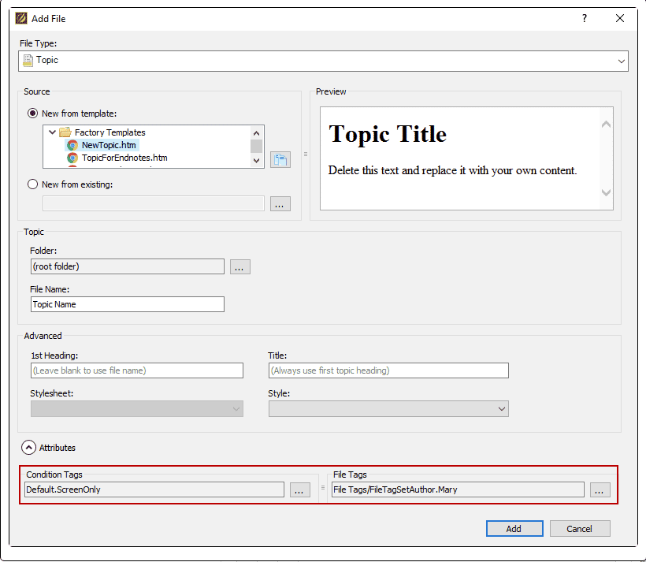Click the File Name input field
Image resolution: width=646 pixels, height=562 pixels.
[x=128, y=304]
